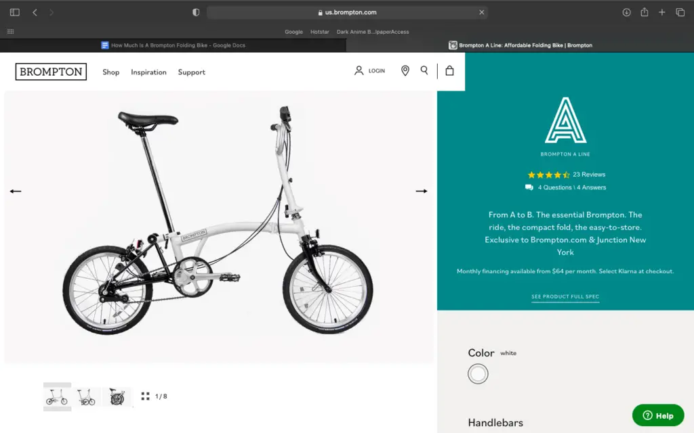
Task: Toggle the Safari sidebar icon
Action: [x=15, y=12]
